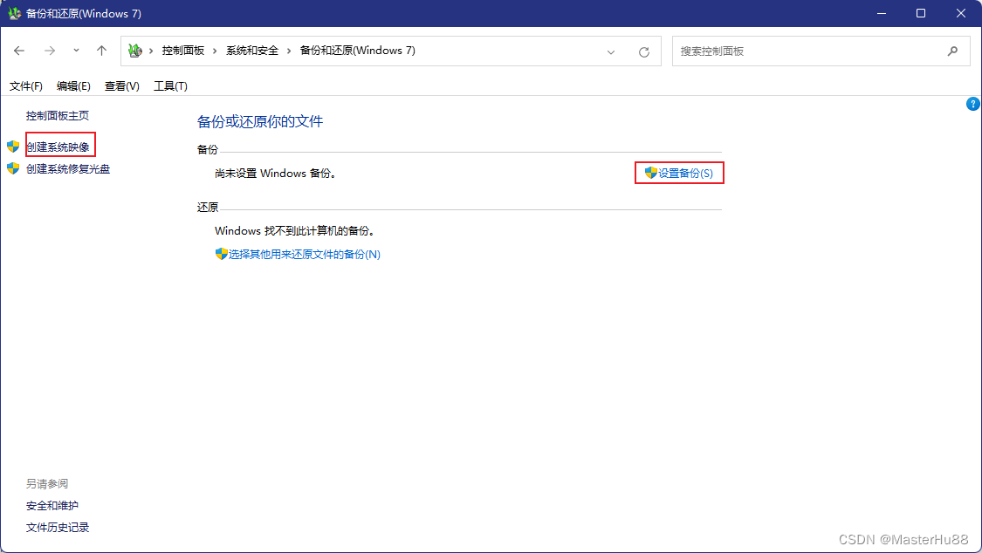The width and height of the screenshot is (982, 553).
Task: Click shield icon before 选择其他用来还原文件的备份
Action: click(x=221, y=253)
